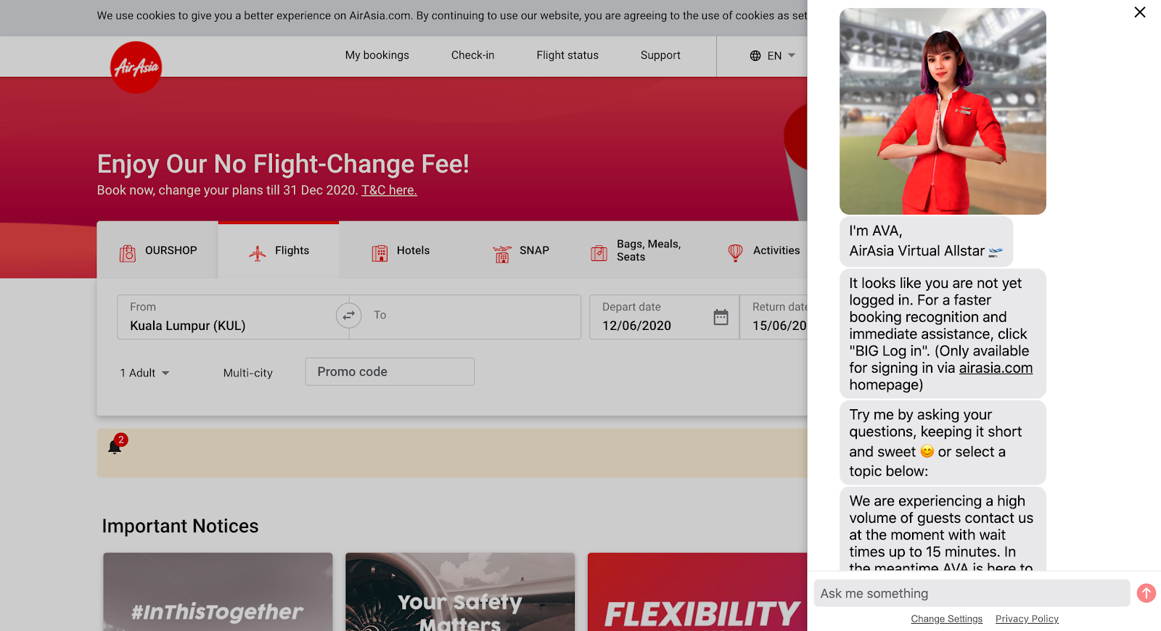Click Enjoy Our No Flight-Change Fee! headline
1161x631 pixels.
tap(283, 164)
